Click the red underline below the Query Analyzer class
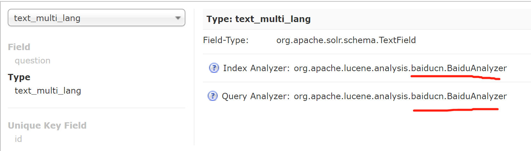This screenshot has height=151, width=531. pyautogui.click(x=455, y=110)
